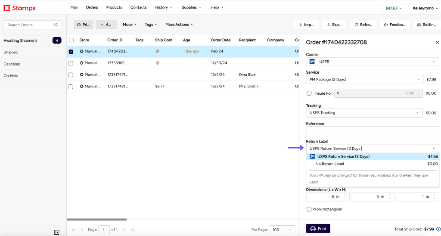Open the History menu

[x=163, y=7]
